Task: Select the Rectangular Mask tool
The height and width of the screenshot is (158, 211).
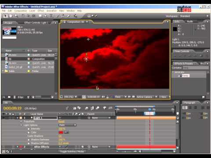Action: [40, 16]
